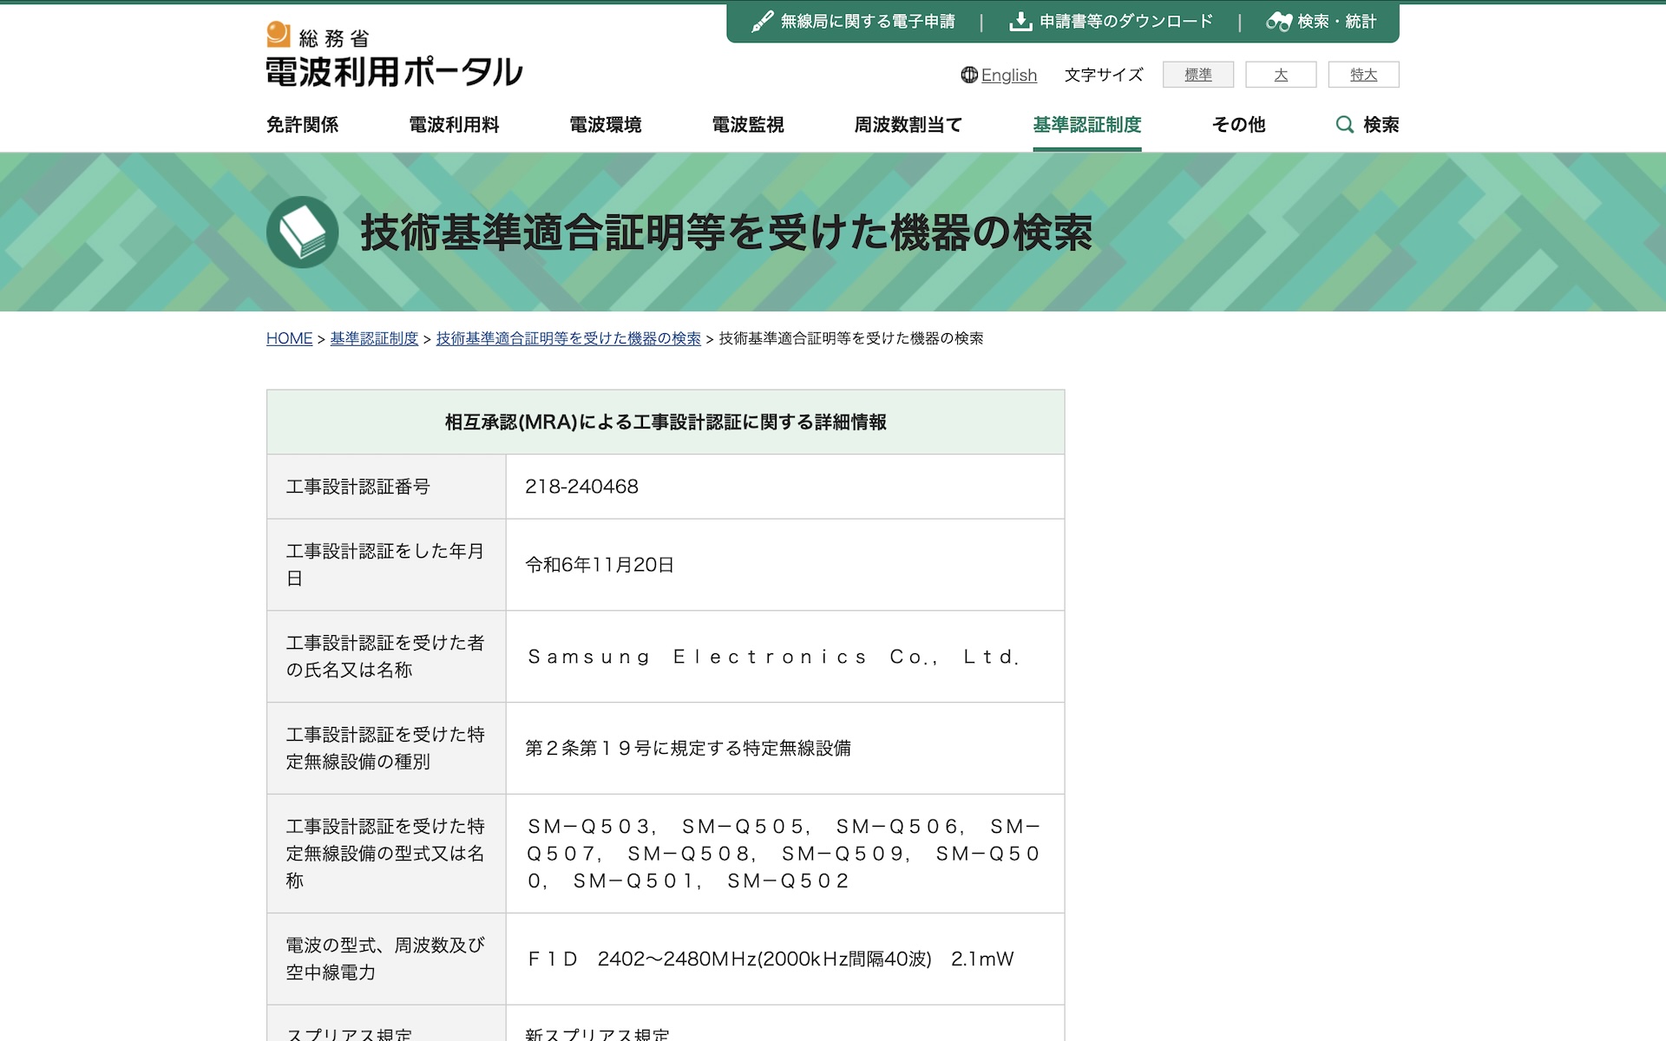Switch the site to English
The image size is (1666, 1041).
[1008, 75]
